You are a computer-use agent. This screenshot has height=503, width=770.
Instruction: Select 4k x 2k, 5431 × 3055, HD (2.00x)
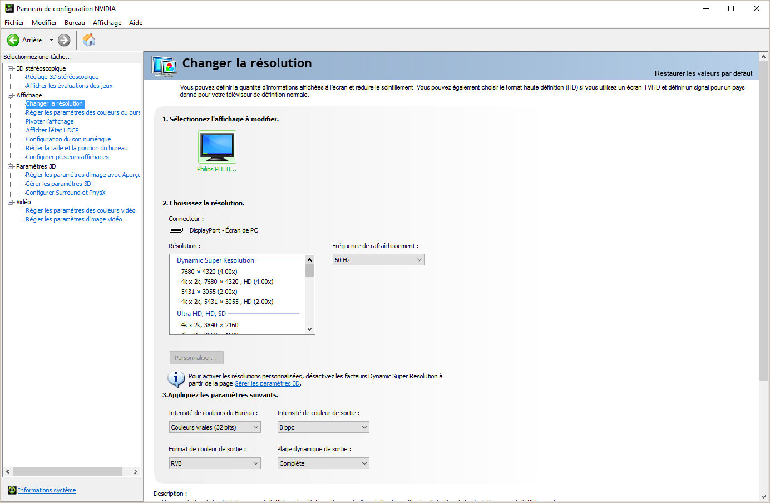227,302
